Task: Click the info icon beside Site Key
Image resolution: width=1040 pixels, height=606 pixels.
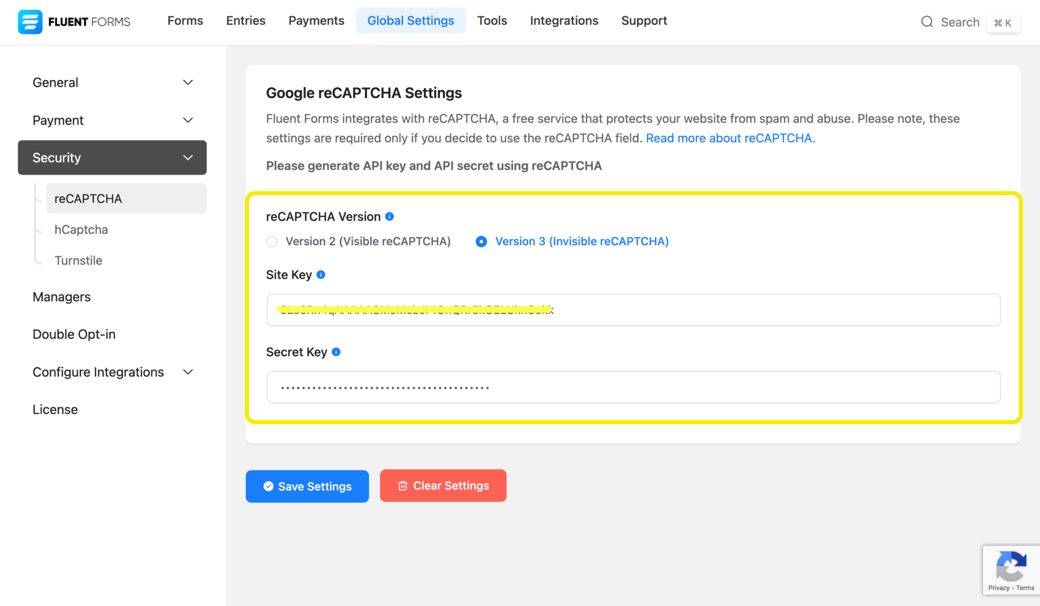Action: 320,274
